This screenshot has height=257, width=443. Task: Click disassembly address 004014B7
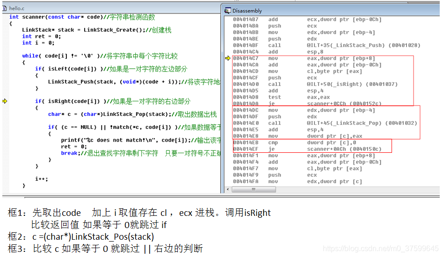pyautogui.click(x=246, y=20)
